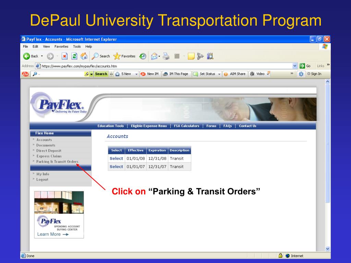Click the Mail envelope icon
Viewport: 351px width, 263px height.
click(x=154, y=56)
